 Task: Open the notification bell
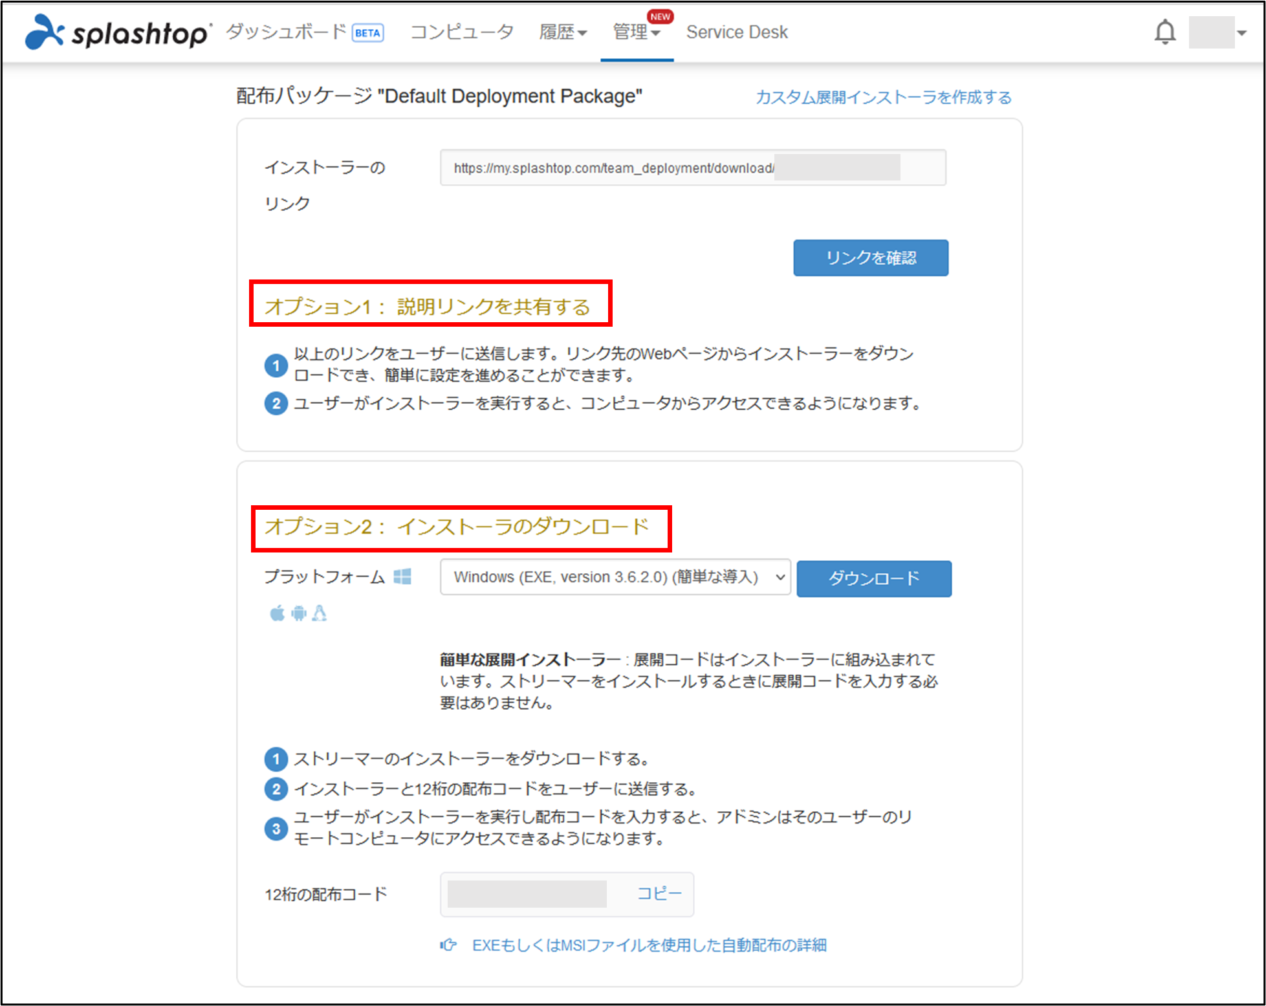point(1164,32)
